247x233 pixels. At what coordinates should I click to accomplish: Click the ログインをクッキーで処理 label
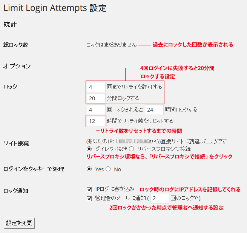pos(34,169)
